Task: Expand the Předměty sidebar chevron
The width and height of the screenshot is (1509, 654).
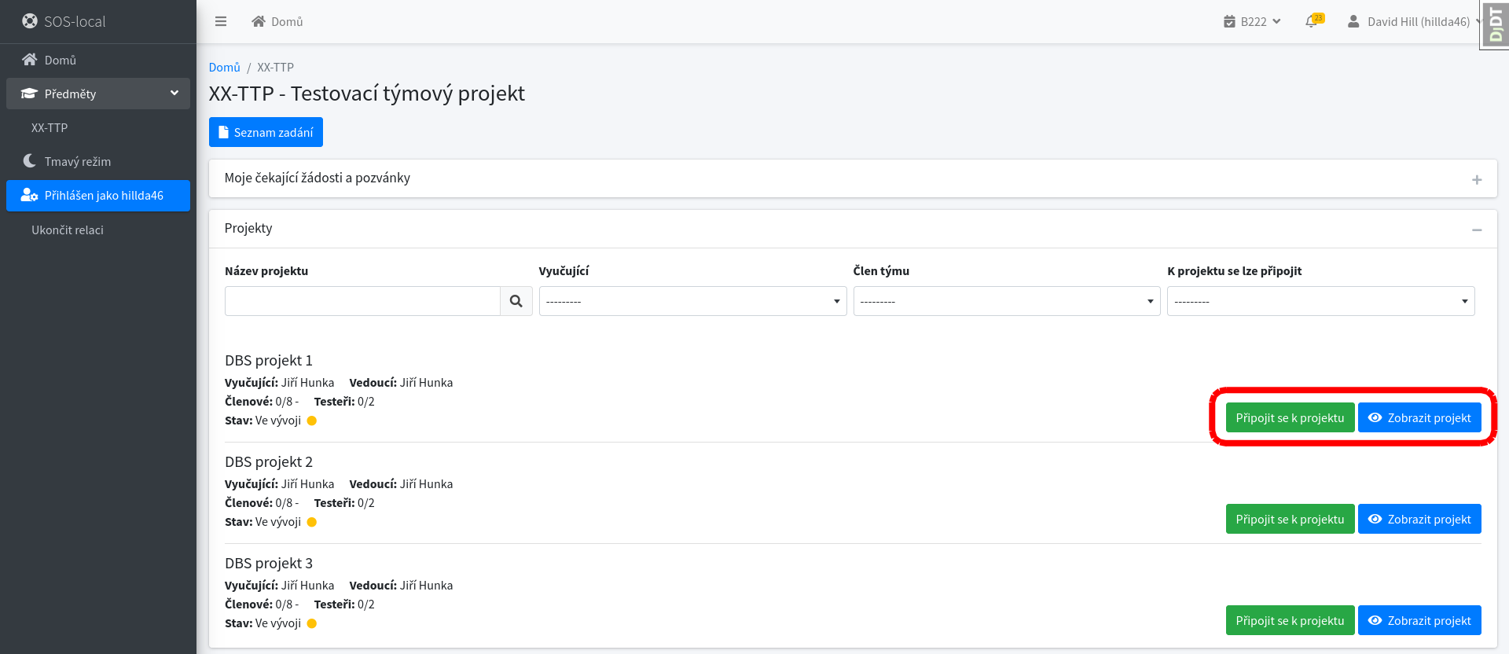Action: [x=174, y=94]
